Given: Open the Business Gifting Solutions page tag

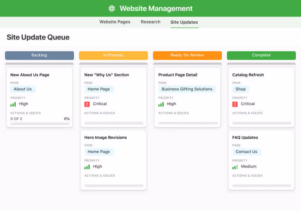Looking at the screenshot, I should [x=187, y=89].
